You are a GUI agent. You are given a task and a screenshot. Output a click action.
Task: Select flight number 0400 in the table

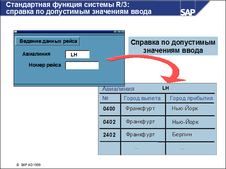pos(109,109)
